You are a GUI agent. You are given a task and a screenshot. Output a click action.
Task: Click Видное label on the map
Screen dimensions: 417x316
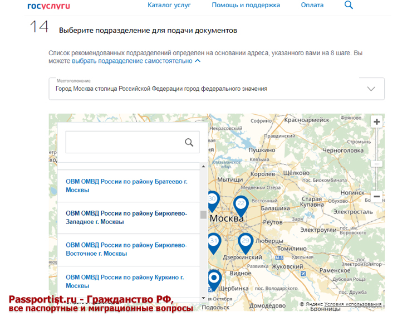coord(241,274)
